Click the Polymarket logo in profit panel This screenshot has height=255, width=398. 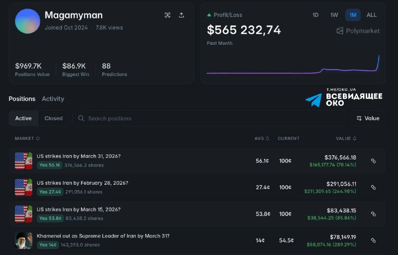coord(358,31)
